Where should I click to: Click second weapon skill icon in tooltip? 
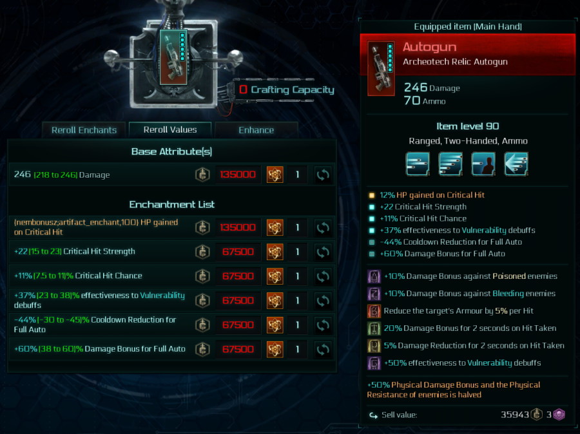(450, 164)
